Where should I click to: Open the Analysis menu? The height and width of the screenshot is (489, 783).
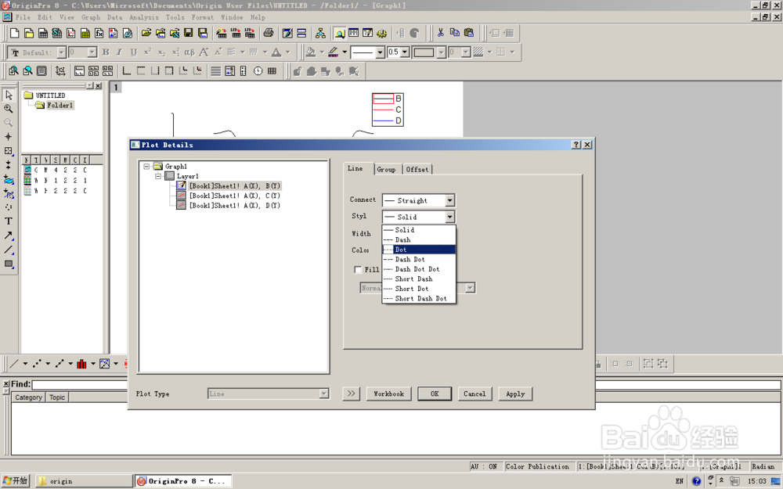tap(144, 17)
